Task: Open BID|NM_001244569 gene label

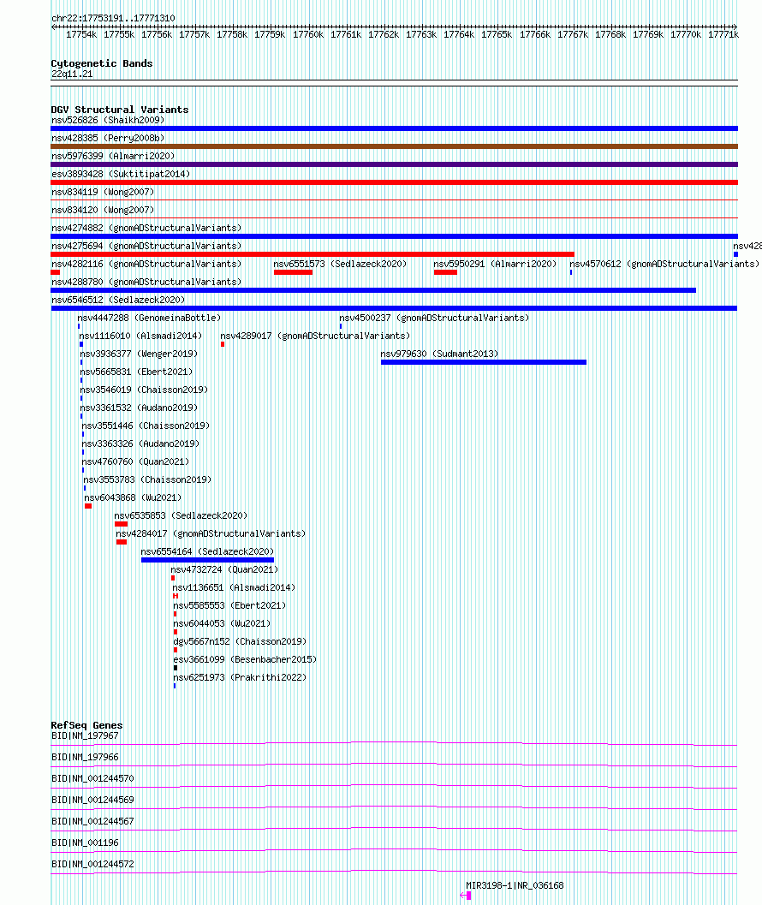Action: pos(92,800)
